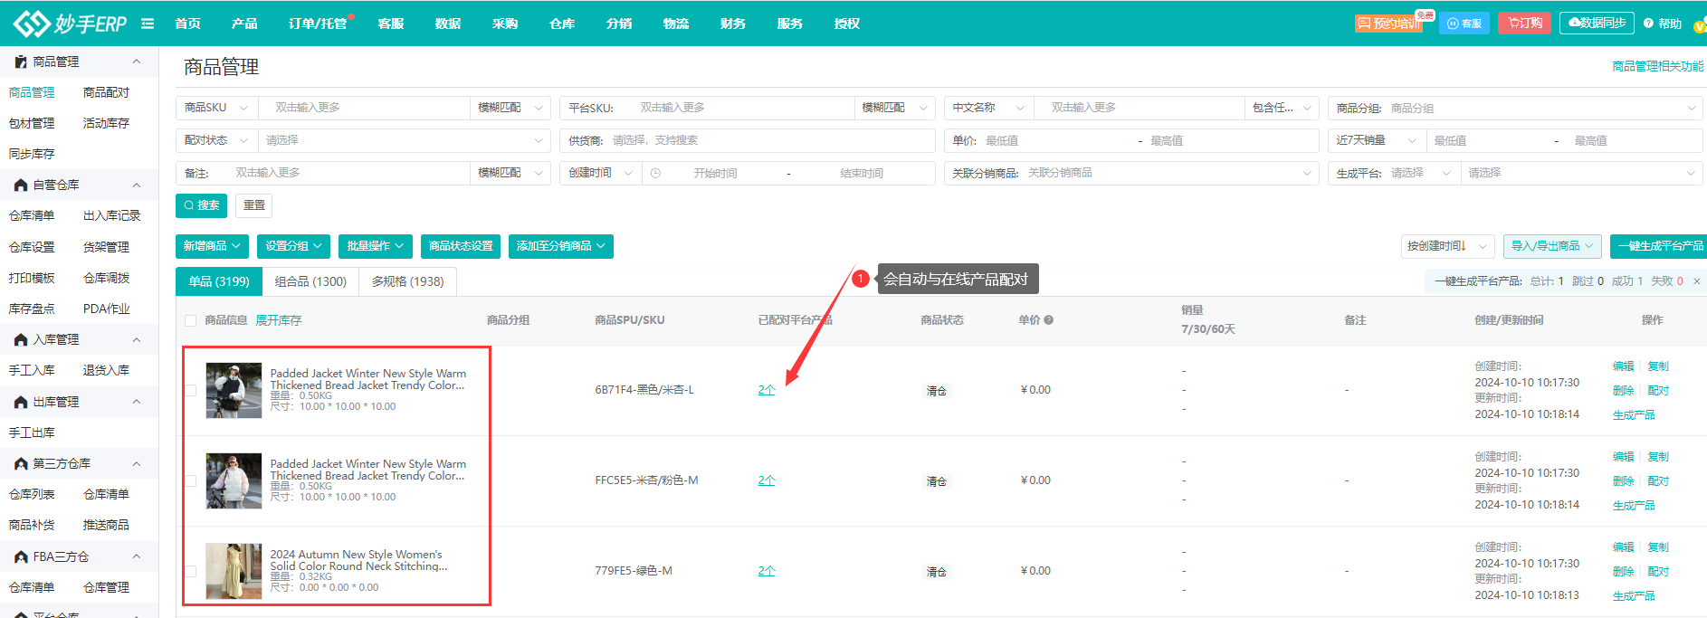Viewport: 1707px width, 618px height.
Task: Collapse the 商品管理 sidebar section chevron
Action: 137,62
